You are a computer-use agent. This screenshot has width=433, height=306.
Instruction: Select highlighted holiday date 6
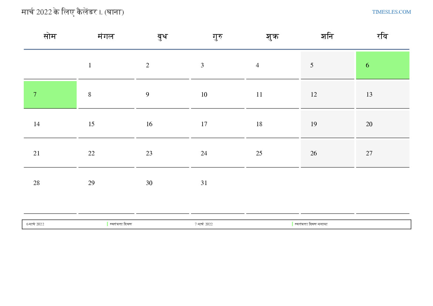click(383, 65)
